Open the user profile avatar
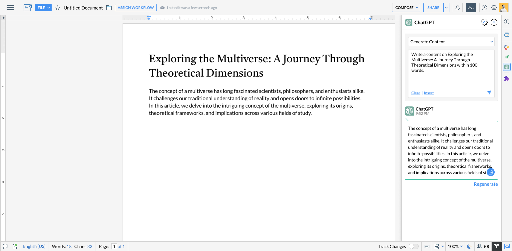 (504, 8)
